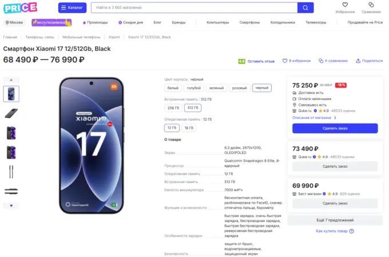Open the Каталог menu button

72,7
